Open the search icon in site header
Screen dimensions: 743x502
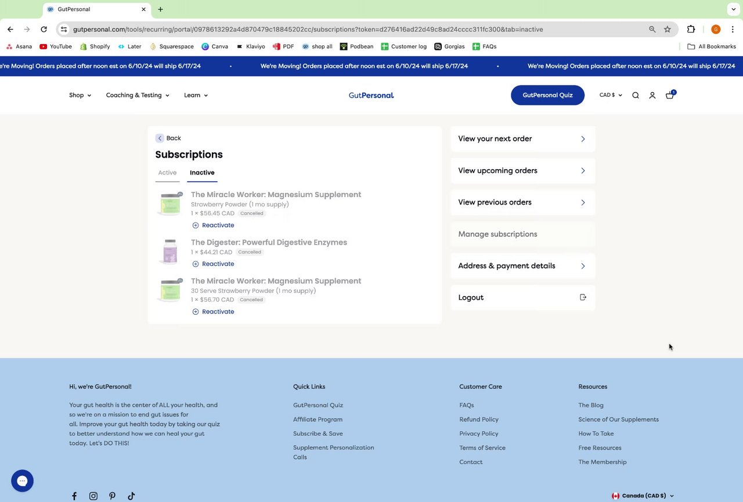636,96
